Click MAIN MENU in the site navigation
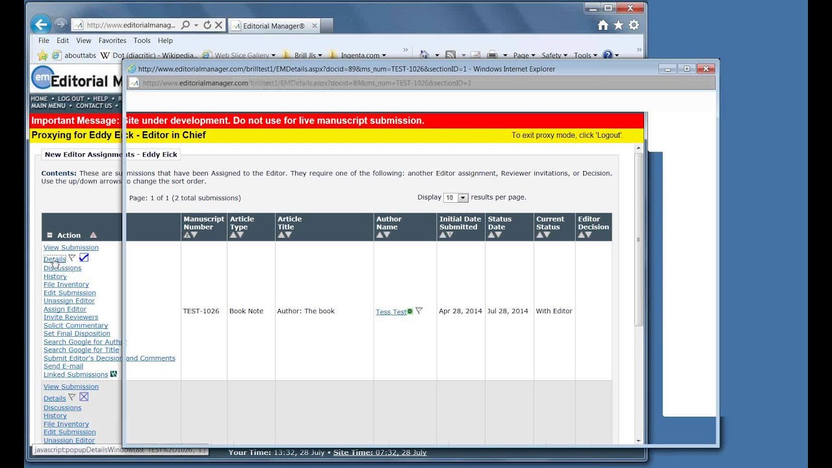832x468 pixels. click(48, 106)
